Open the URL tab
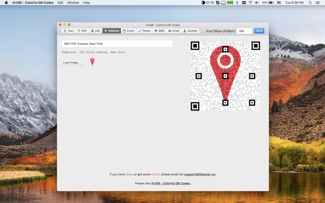 [x=96, y=31]
